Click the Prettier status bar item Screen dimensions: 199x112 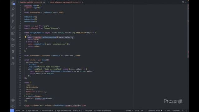coord(176,111)
